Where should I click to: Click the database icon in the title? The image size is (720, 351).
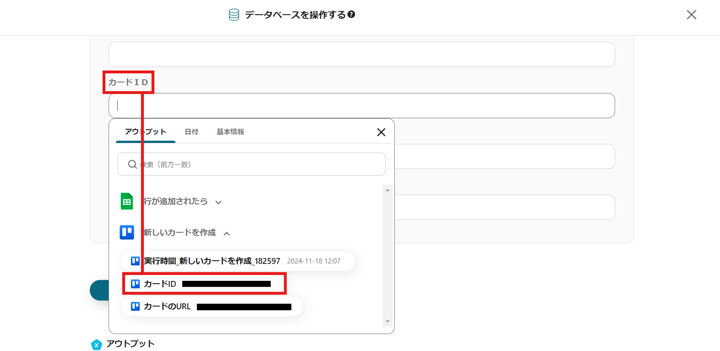click(234, 15)
